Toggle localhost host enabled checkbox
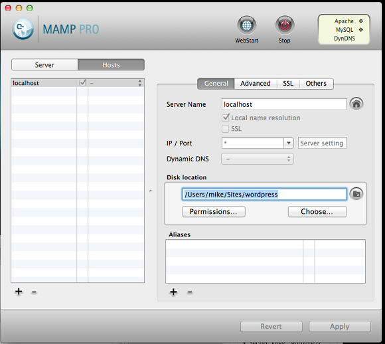385x344 pixels. point(82,82)
